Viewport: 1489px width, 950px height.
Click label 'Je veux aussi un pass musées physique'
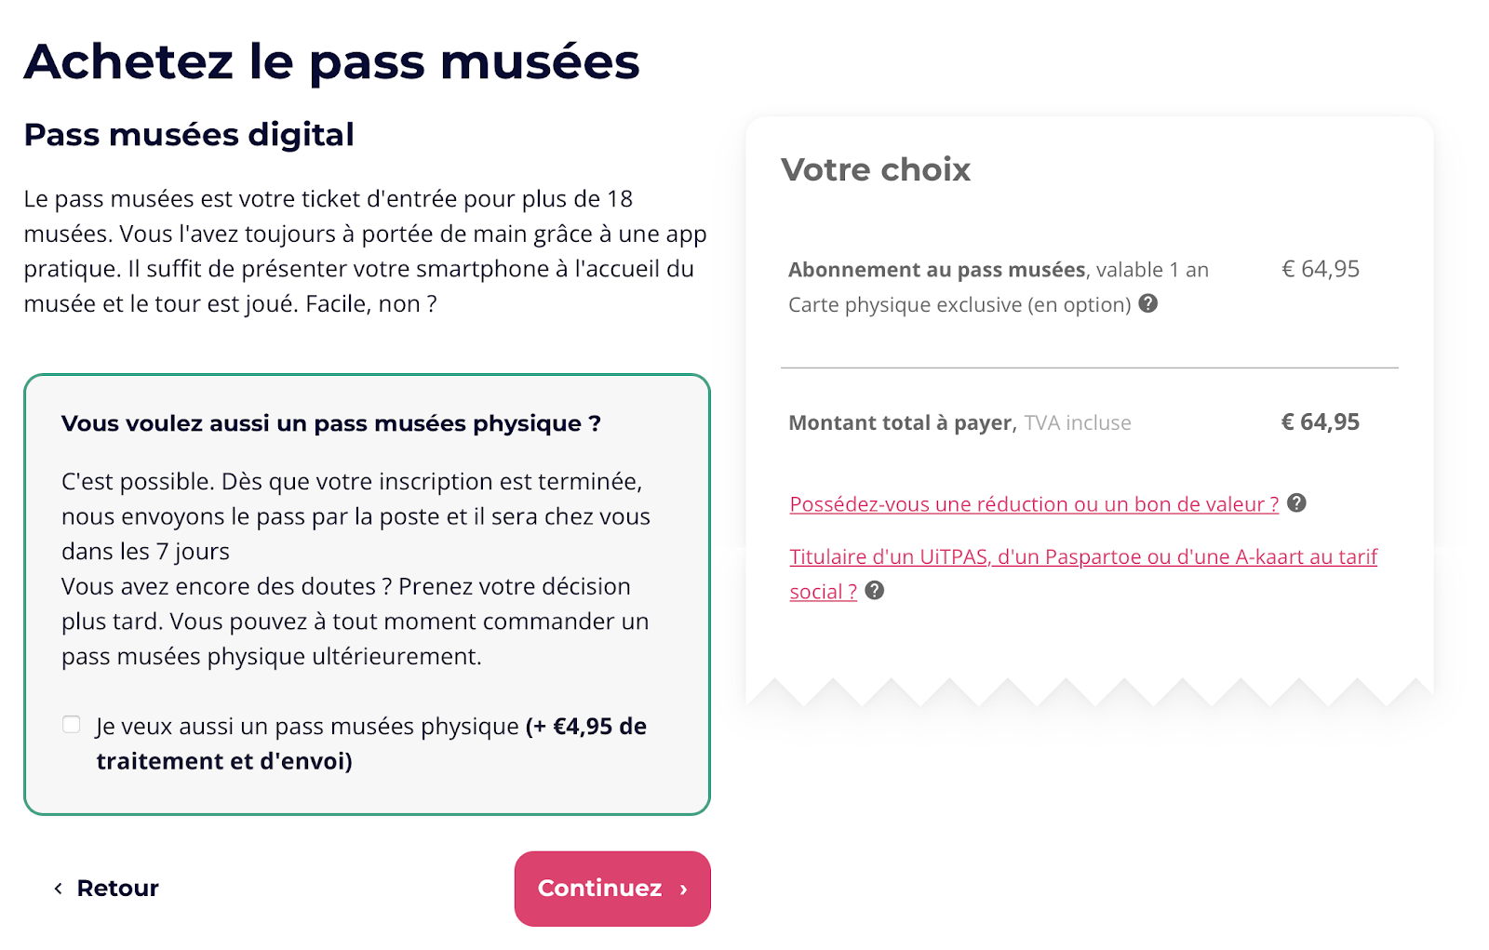point(307,727)
